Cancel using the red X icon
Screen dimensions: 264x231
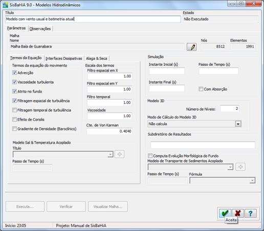[x=238, y=213]
